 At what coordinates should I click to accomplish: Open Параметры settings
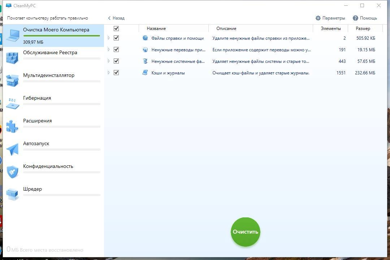330,18
